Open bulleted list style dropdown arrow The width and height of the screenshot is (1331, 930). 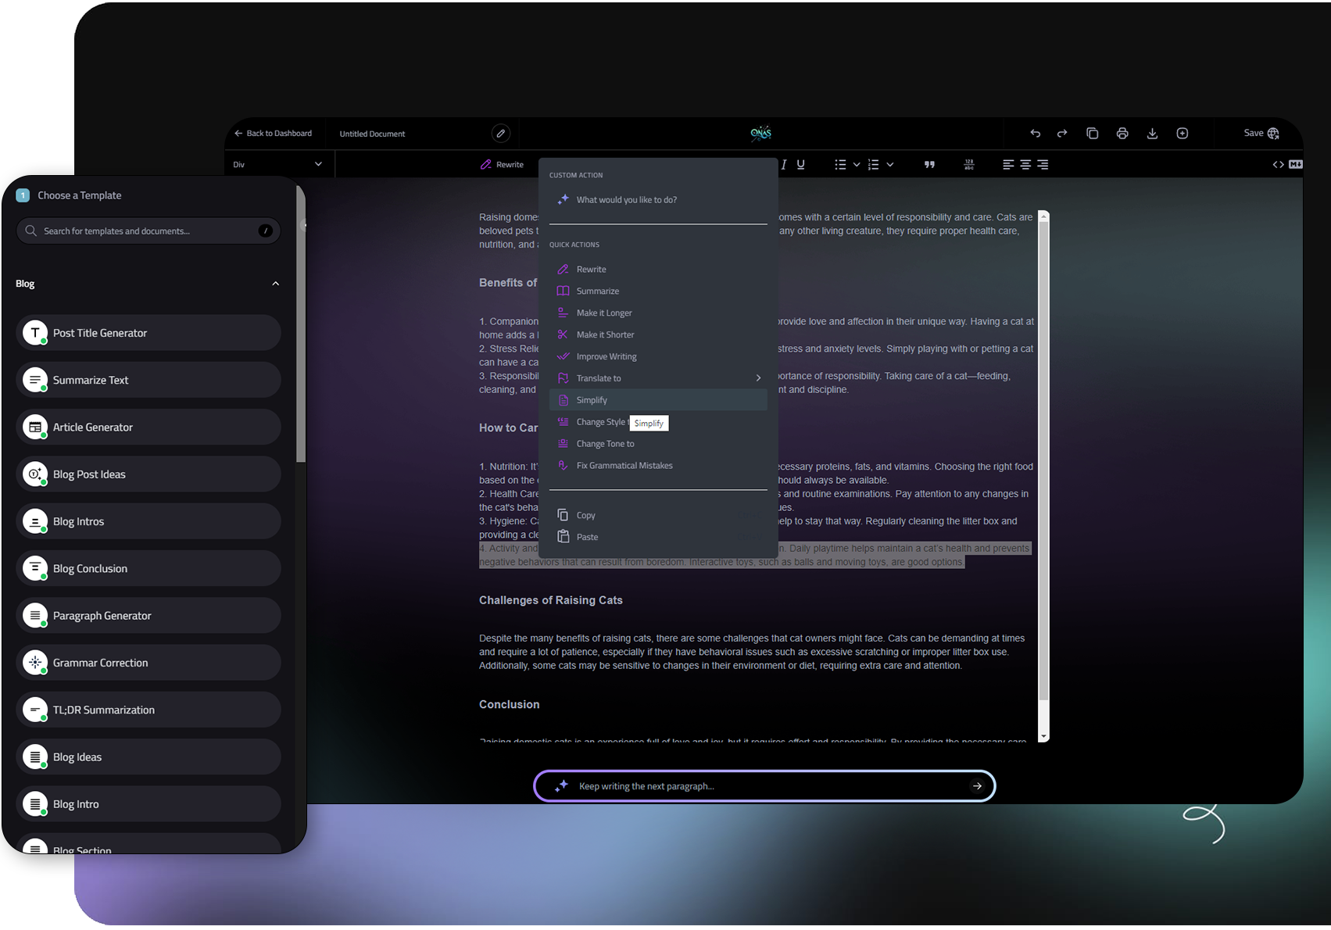tap(857, 164)
